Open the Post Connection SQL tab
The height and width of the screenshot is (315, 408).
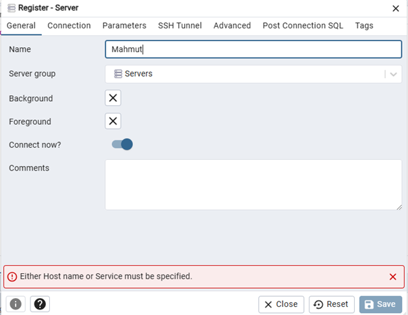(x=303, y=26)
